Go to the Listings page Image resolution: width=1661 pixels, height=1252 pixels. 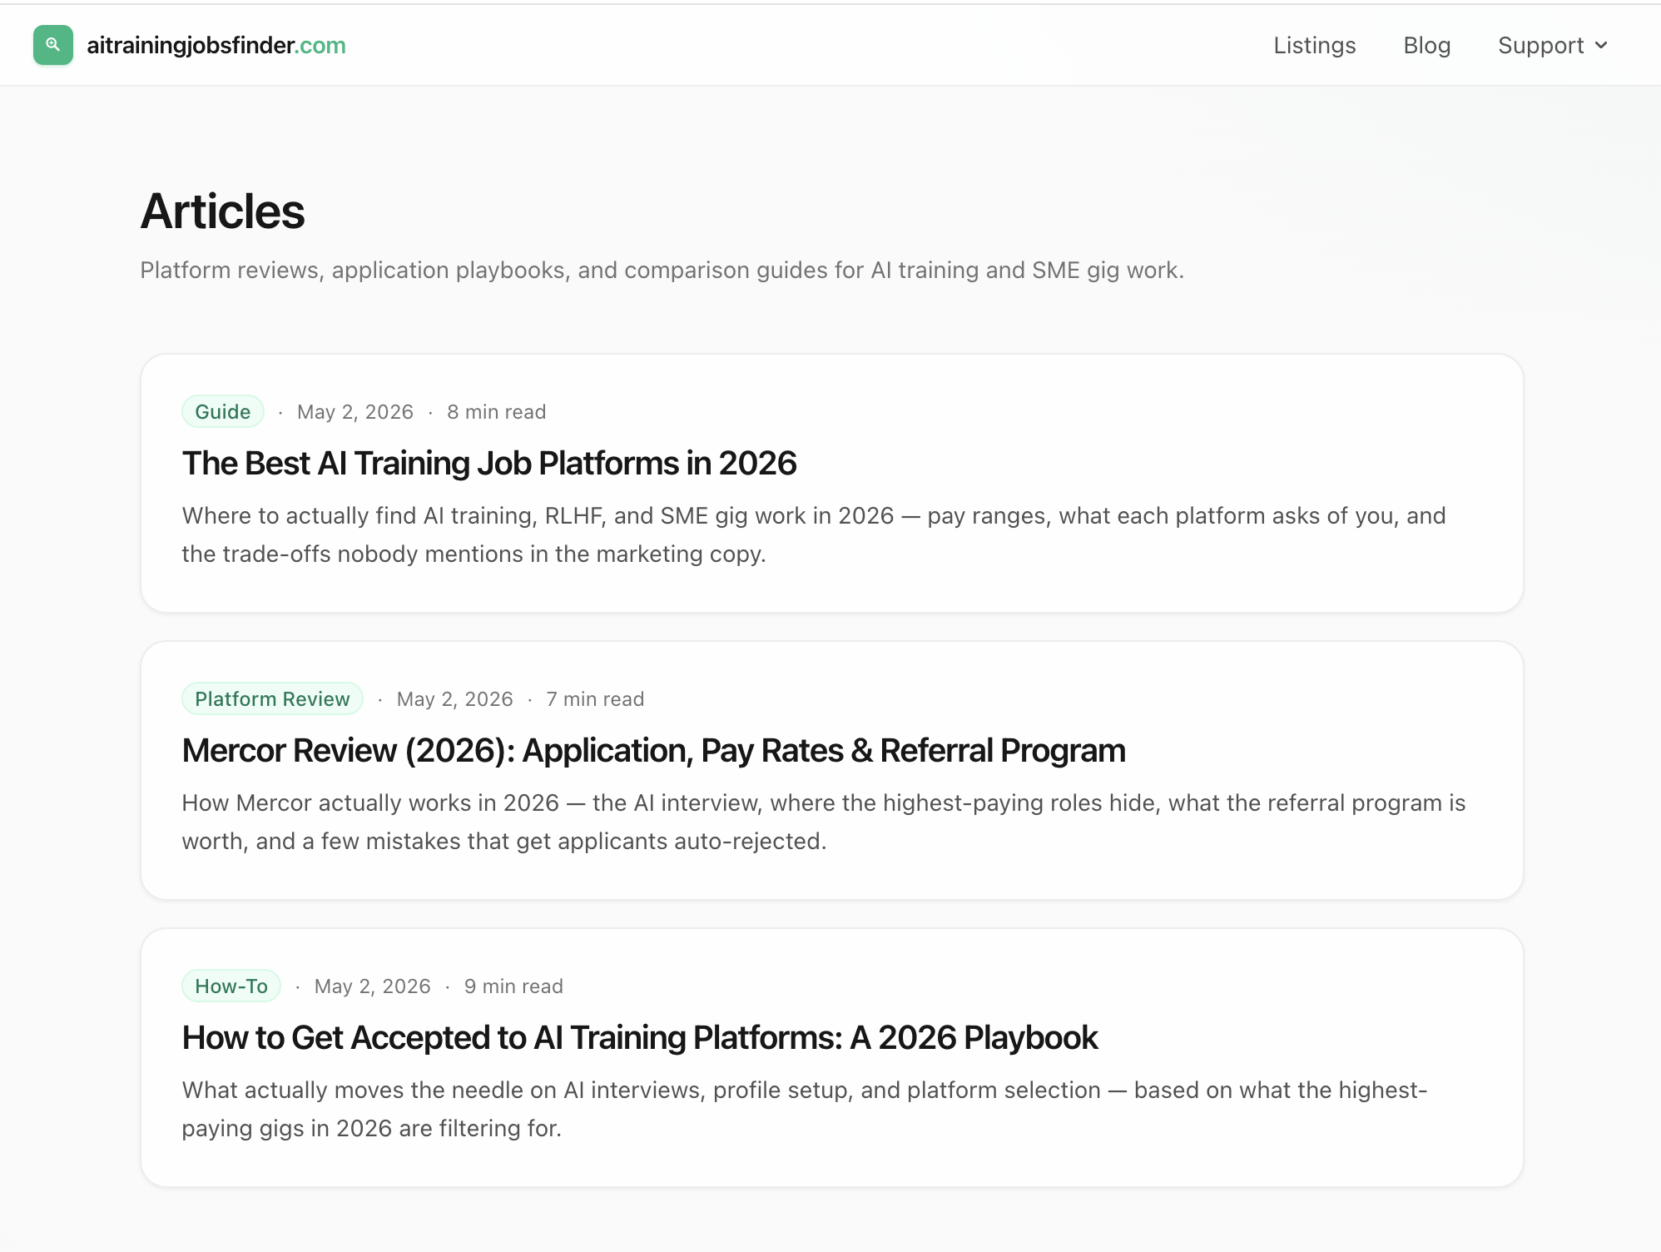point(1315,45)
